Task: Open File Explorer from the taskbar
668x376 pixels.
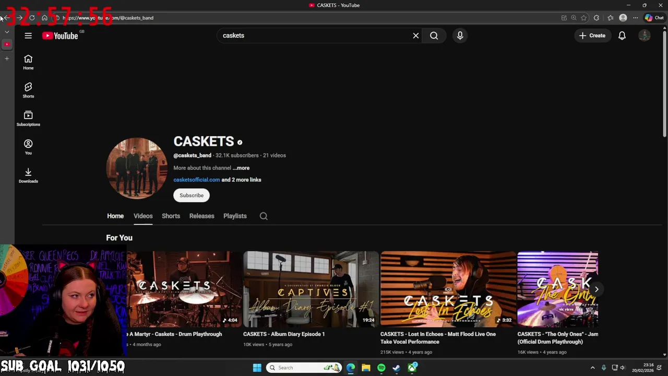Action: click(x=366, y=368)
